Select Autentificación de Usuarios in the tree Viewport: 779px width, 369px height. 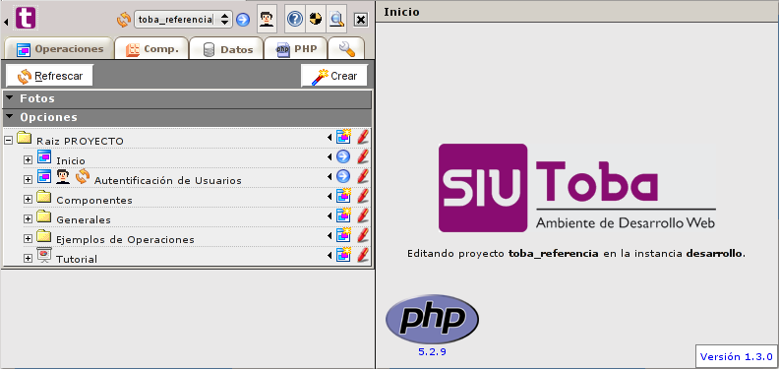tap(168, 180)
